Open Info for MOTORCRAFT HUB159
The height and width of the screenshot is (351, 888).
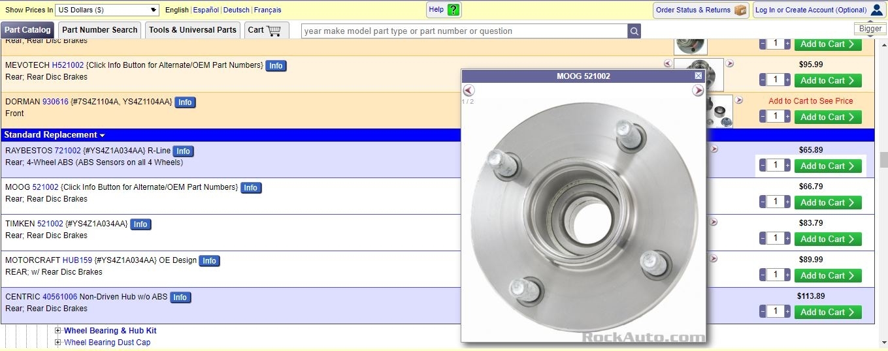tap(209, 261)
